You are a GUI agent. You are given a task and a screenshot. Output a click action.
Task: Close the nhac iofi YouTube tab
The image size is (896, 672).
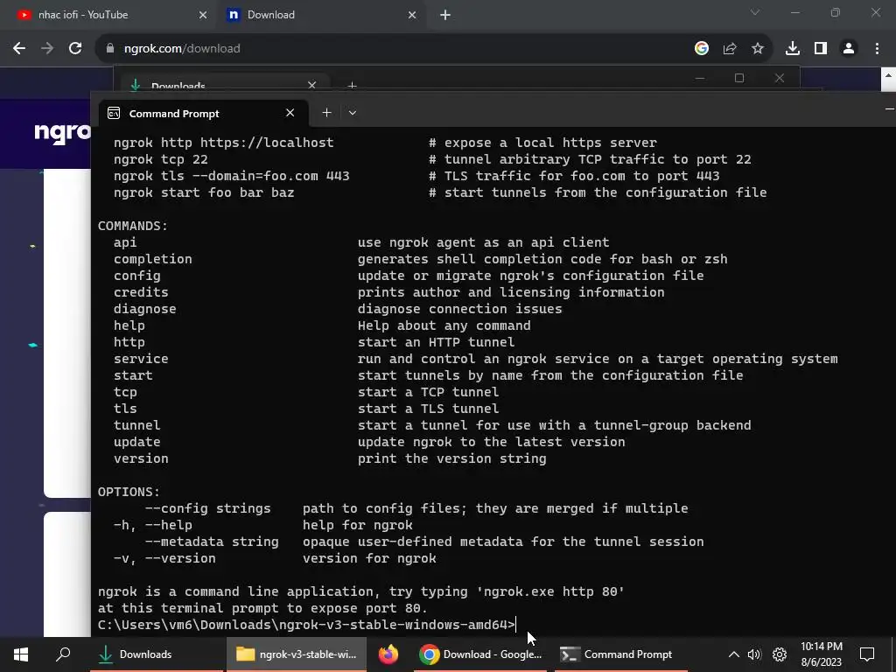[203, 15]
